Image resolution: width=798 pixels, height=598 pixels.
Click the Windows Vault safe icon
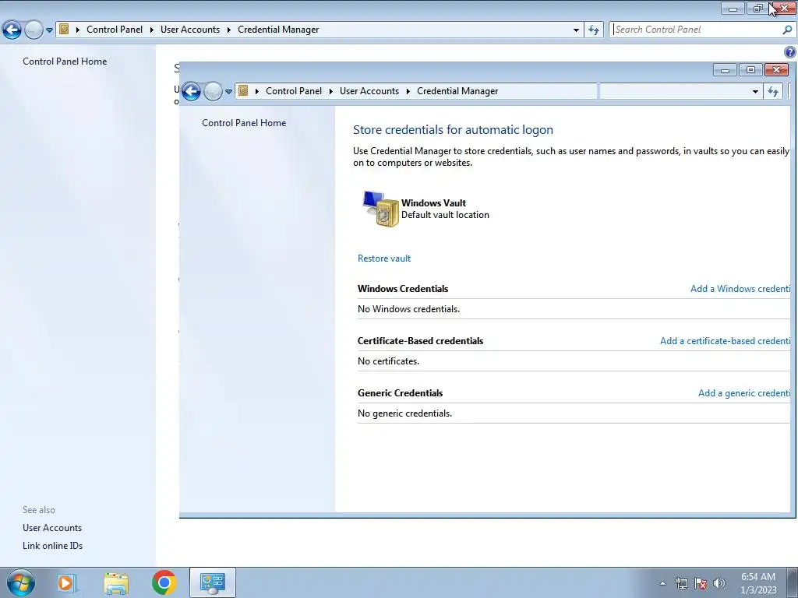pyautogui.click(x=380, y=209)
